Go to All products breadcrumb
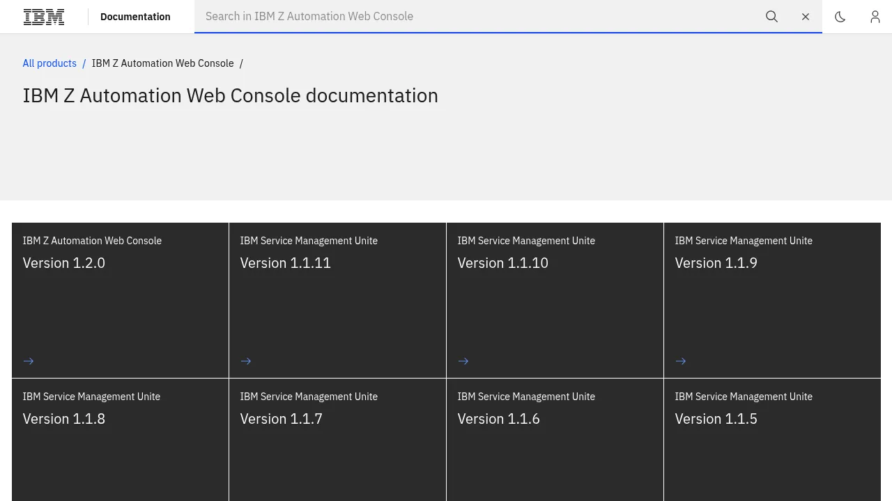The height and width of the screenshot is (501, 892). coord(49,63)
